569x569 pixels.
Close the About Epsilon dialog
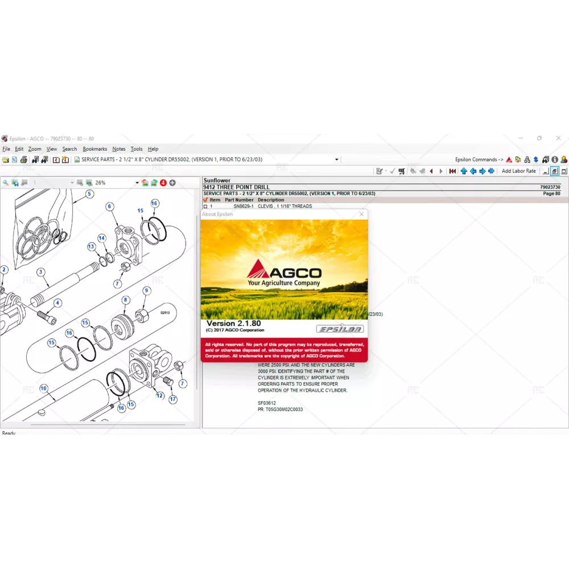tap(361, 215)
